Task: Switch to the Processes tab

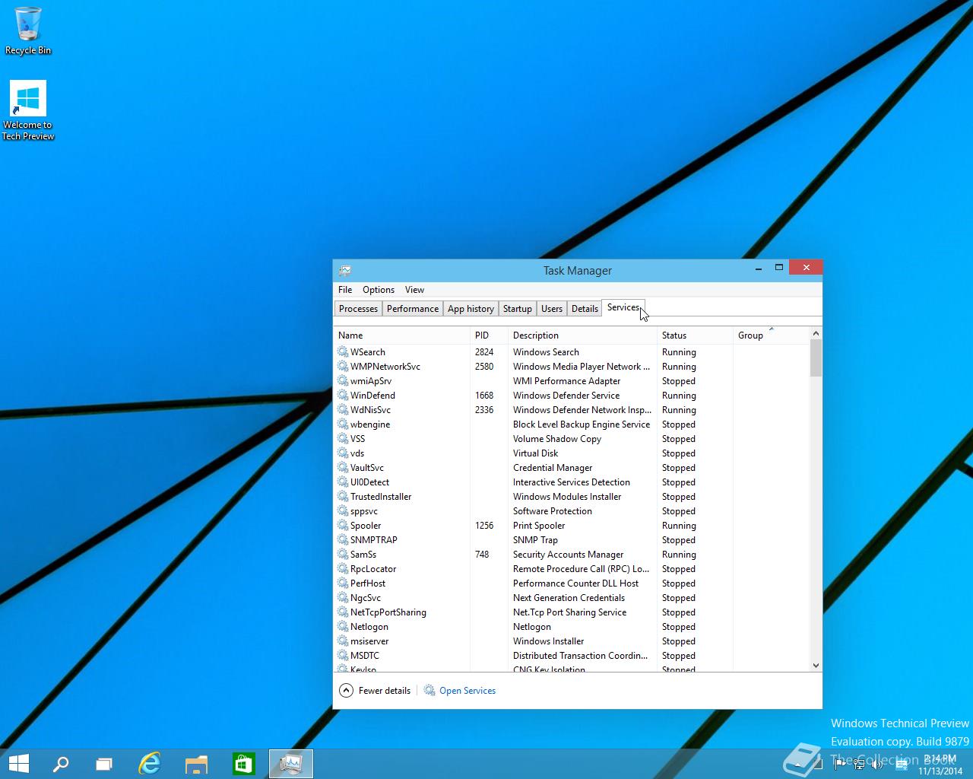Action: tap(358, 308)
